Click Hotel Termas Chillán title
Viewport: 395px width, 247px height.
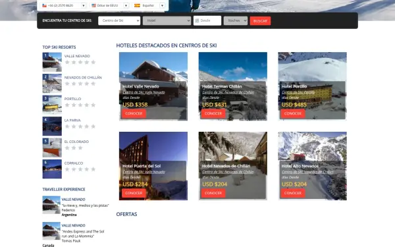(222, 86)
